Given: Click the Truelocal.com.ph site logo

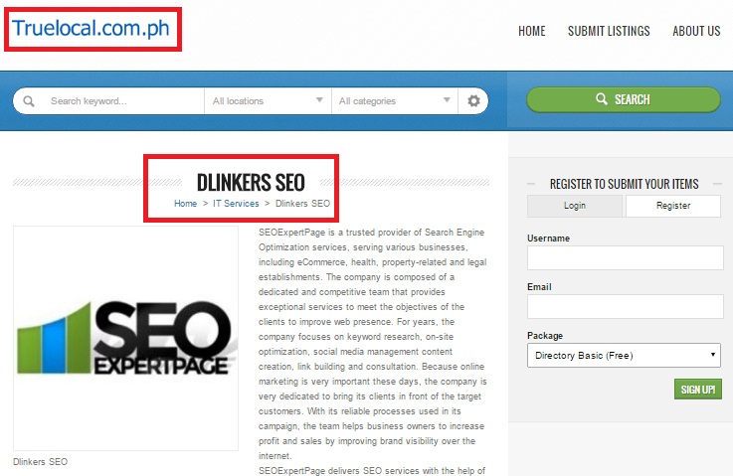Looking at the screenshot, I should (x=92, y=29).
